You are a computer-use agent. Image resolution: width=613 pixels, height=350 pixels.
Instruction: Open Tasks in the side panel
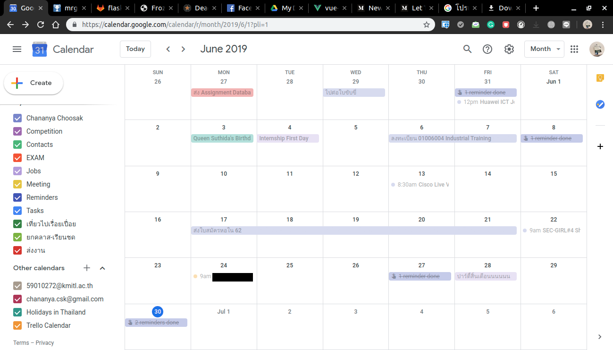(600, 104)
